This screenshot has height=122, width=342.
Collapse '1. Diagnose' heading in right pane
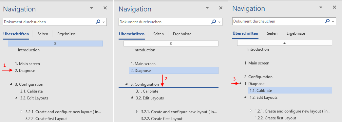[x=240, y=83]
